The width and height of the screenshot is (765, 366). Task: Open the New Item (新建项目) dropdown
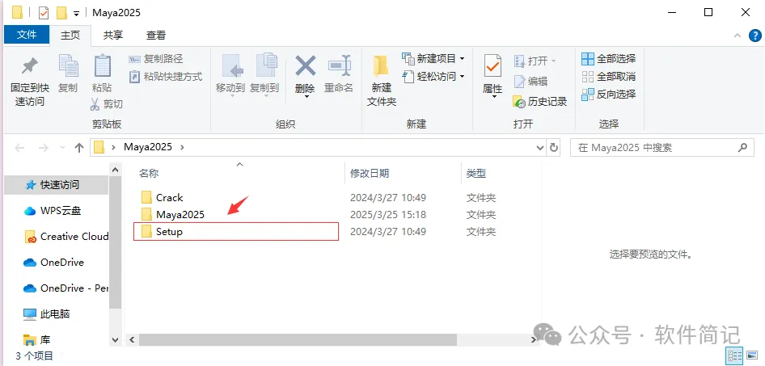pyautogui.click(x=433, y=59)
